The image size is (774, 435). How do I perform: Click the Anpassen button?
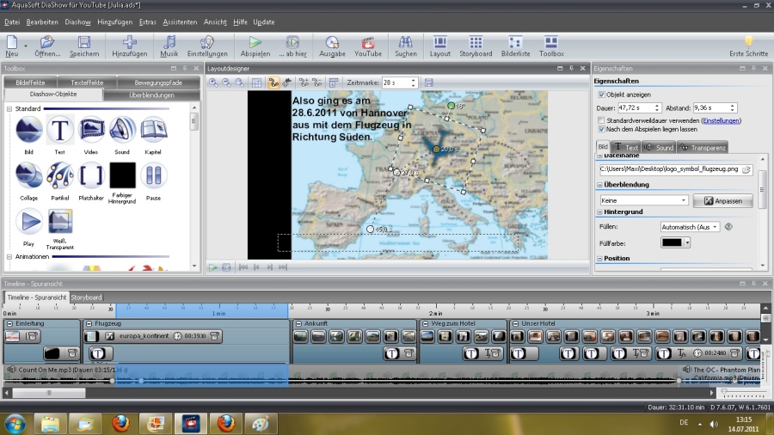pyautogui.click(x=722, y=200)
